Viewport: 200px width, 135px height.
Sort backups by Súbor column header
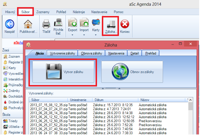coord(48,100)
